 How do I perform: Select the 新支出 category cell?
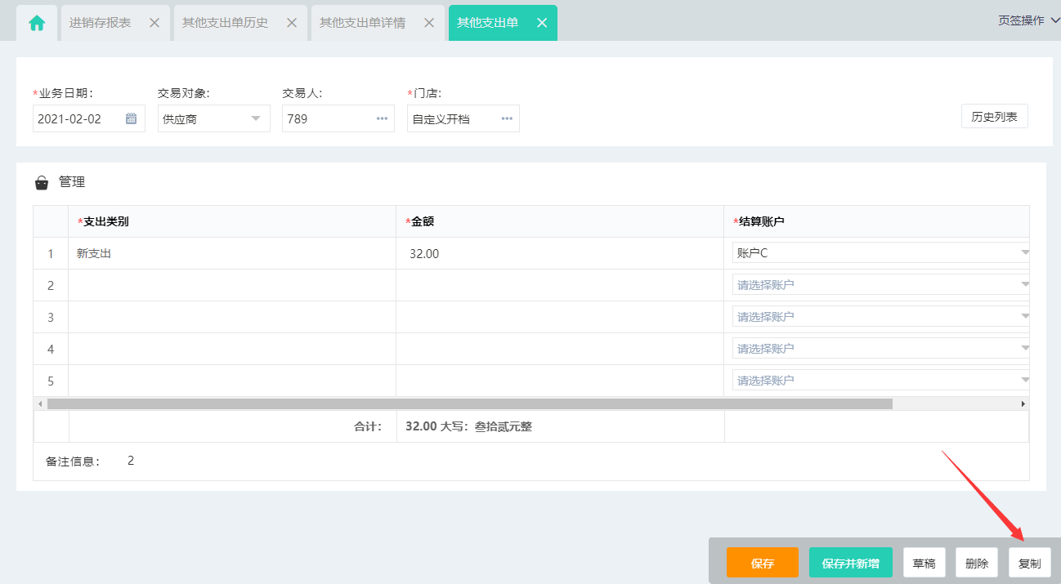click(232, 253)
